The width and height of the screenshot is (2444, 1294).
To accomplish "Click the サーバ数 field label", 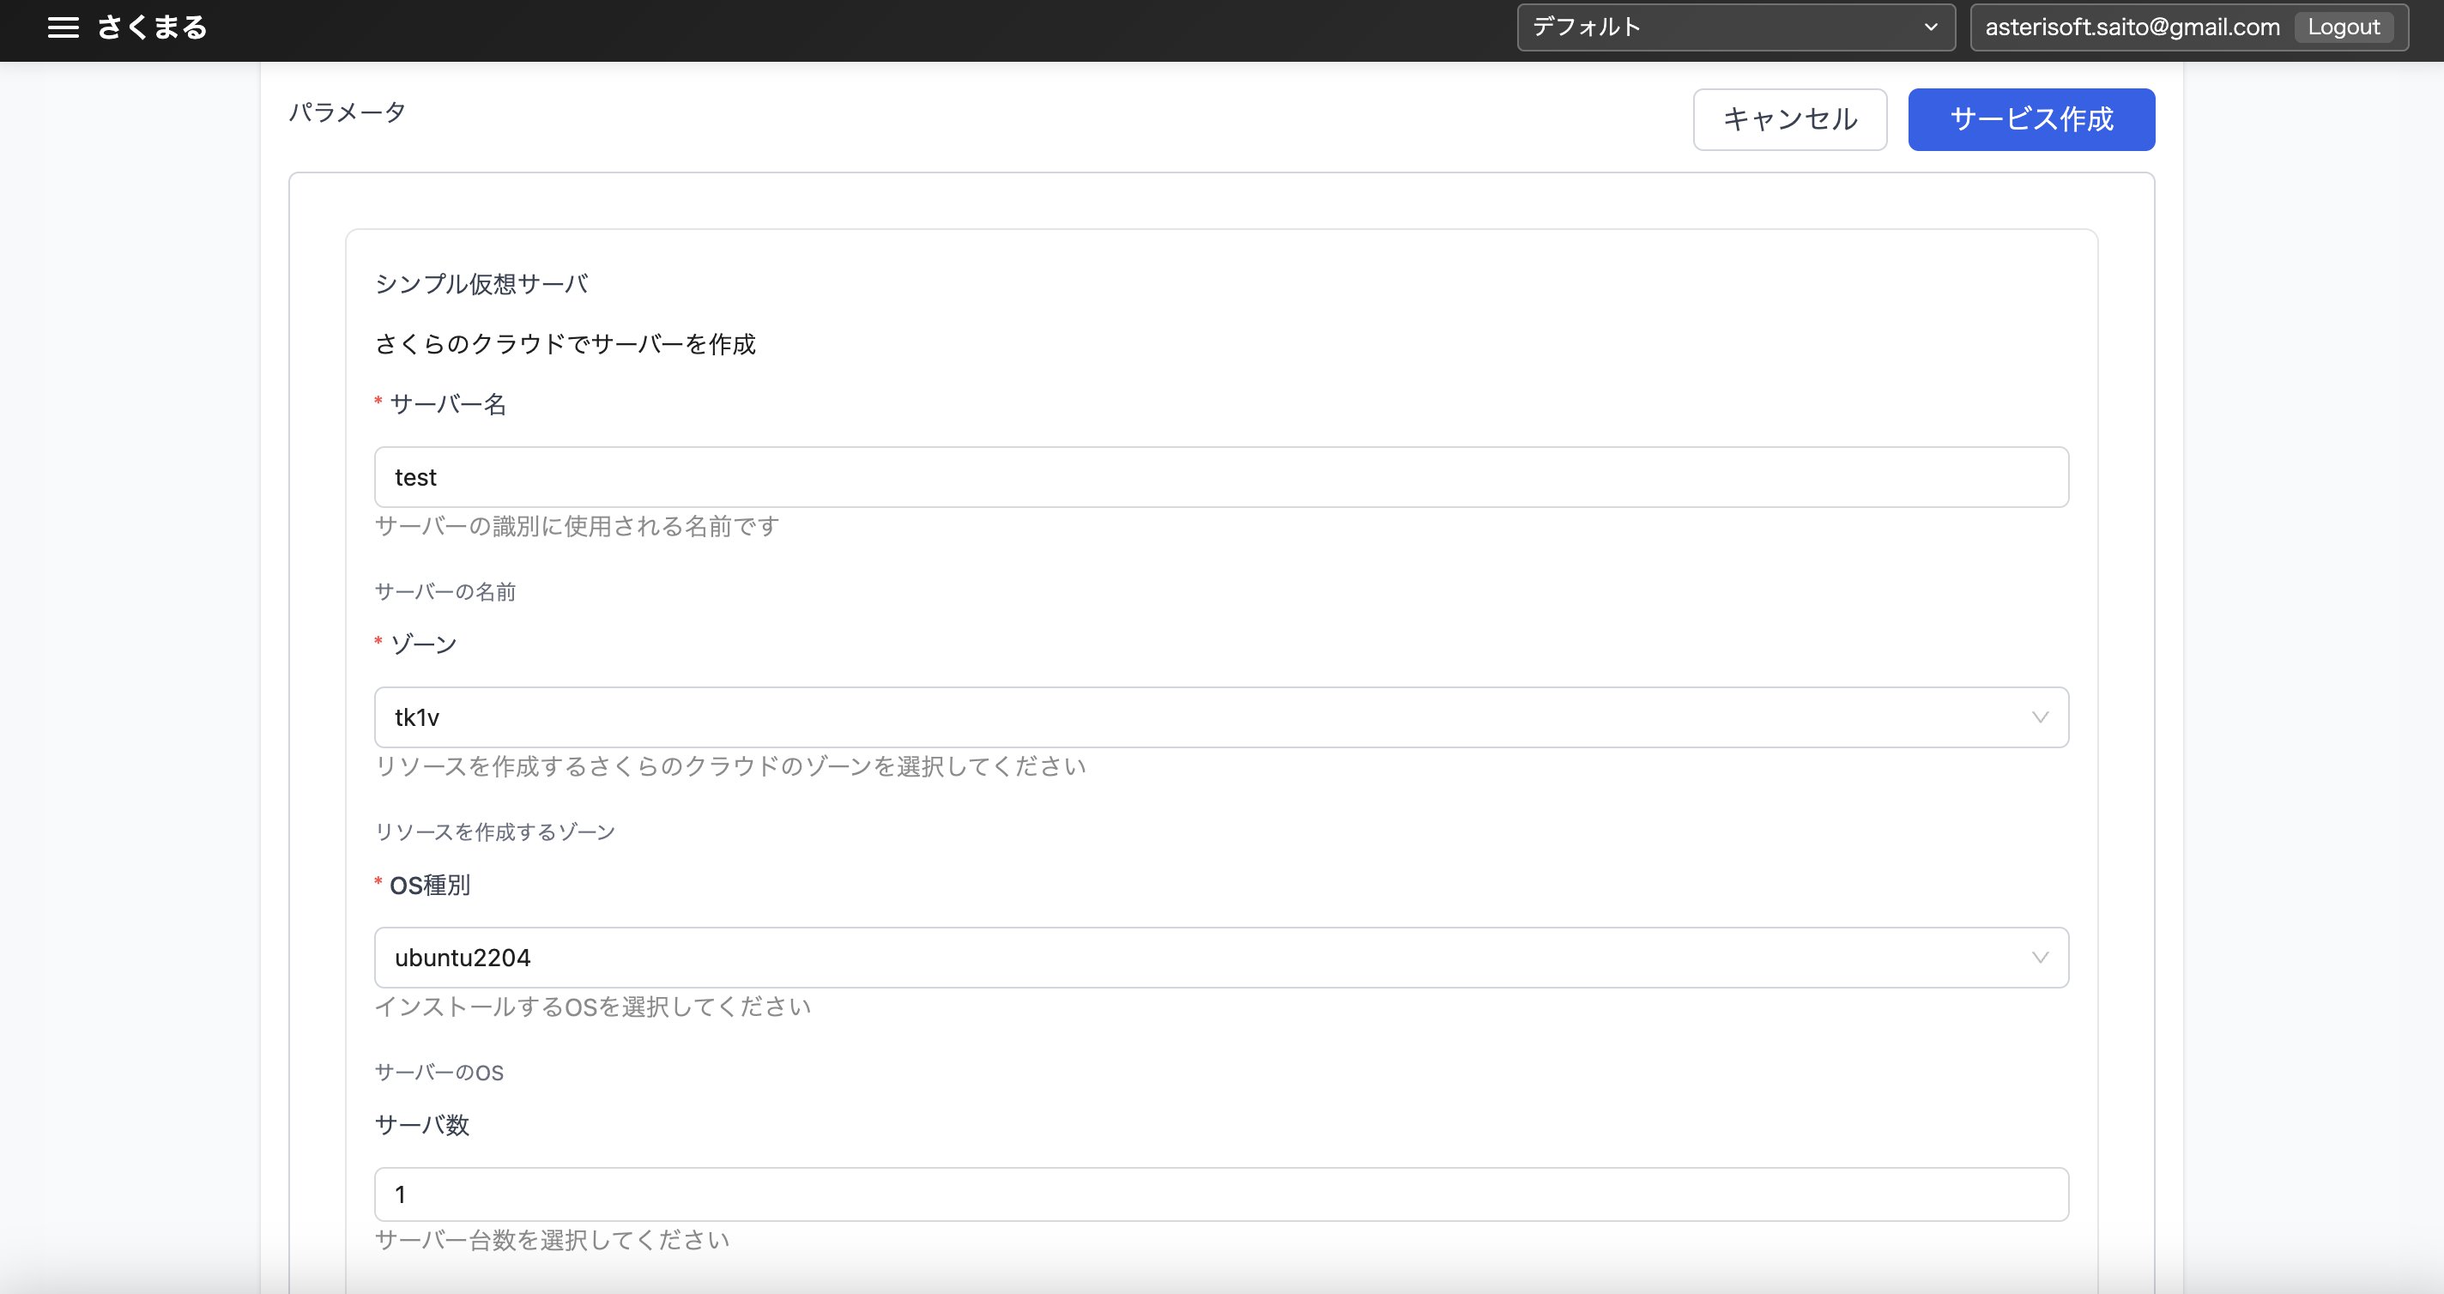I will point(422,1125).
